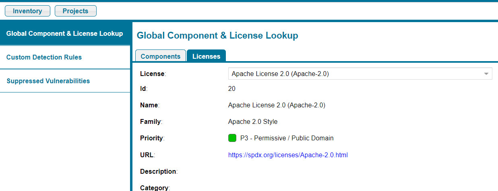Click the page heading Global Component & License Lookup
498x191 pixels.
pyautogui.click(x=217, y=35)
